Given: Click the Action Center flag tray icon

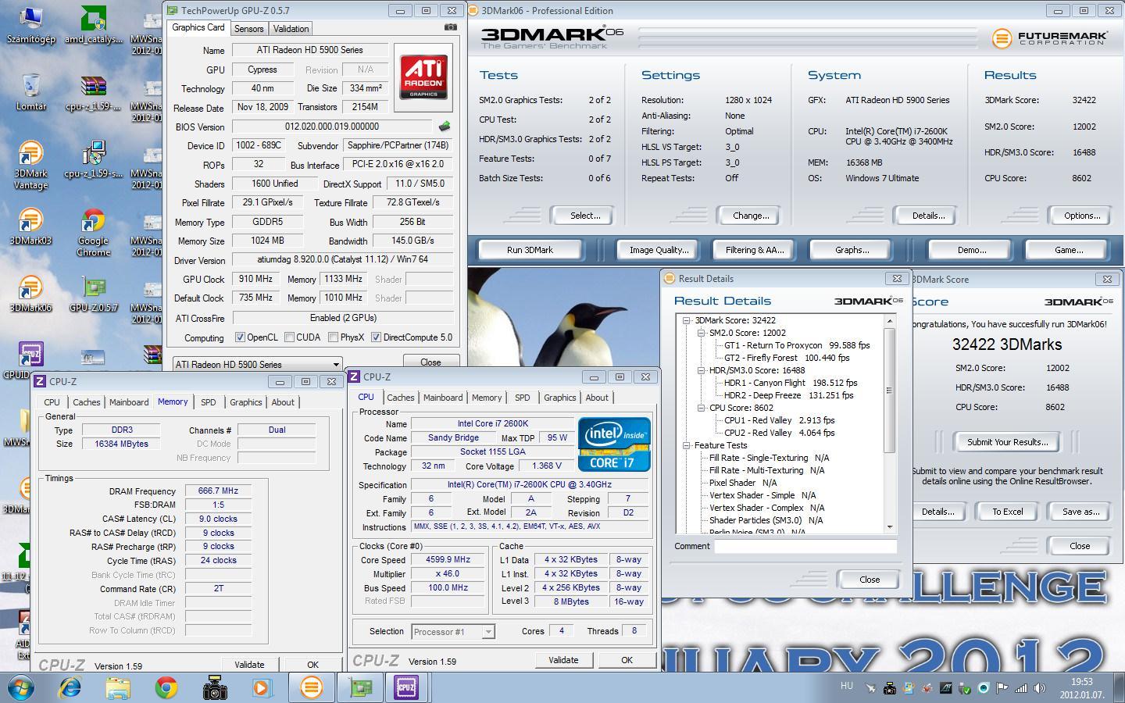Looking at the screenshot, I should click(1002, 688).
